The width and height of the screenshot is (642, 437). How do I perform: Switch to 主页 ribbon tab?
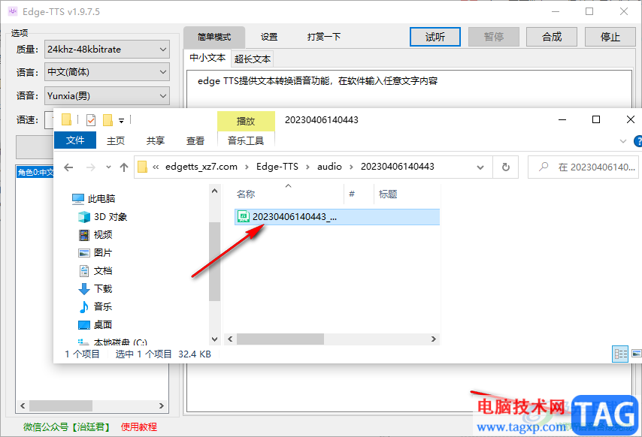coord(116,140)
